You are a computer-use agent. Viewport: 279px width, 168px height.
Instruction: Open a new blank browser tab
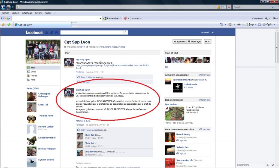tap(74, 25)
